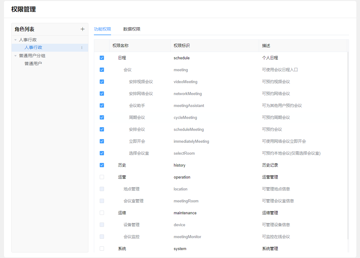Open the 功能权限 tab
The width and height of the screenshot is (360, 258).
pyautogui.click(x=102, y=29)
